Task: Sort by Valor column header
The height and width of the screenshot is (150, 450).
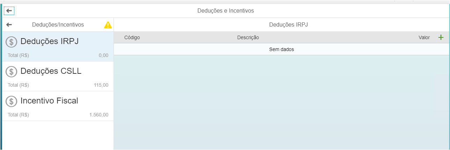Action: pos(424,37)
